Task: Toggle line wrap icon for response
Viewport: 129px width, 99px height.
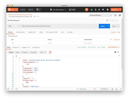Action: [x=50, y=52]
